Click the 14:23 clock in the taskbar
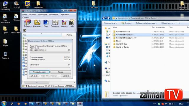Image resolution: width=189 pixels, height=106 pixels. (181, 104)
